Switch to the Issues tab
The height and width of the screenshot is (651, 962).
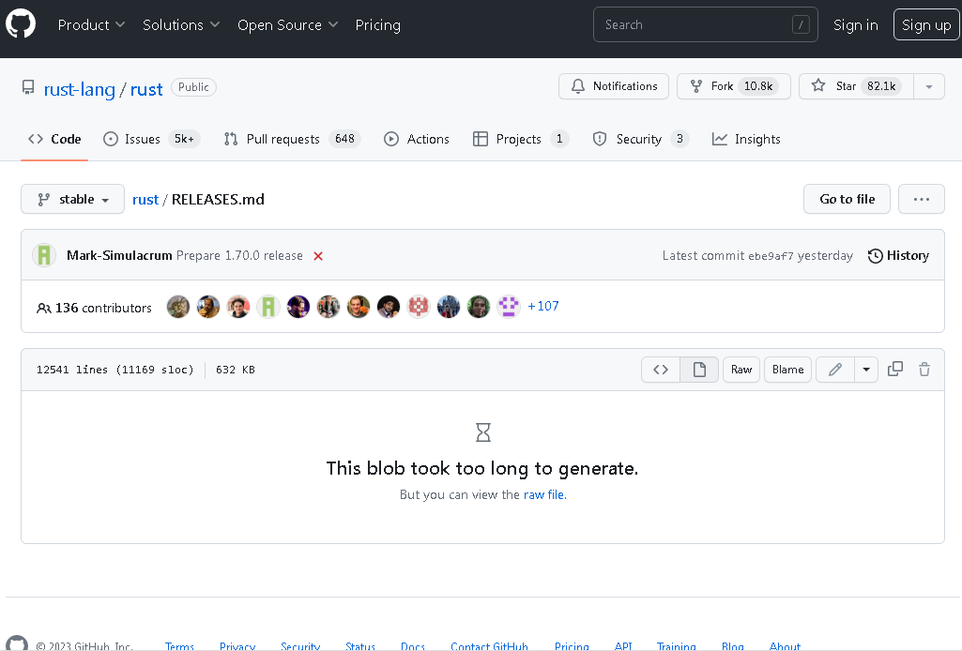point(151,139)
